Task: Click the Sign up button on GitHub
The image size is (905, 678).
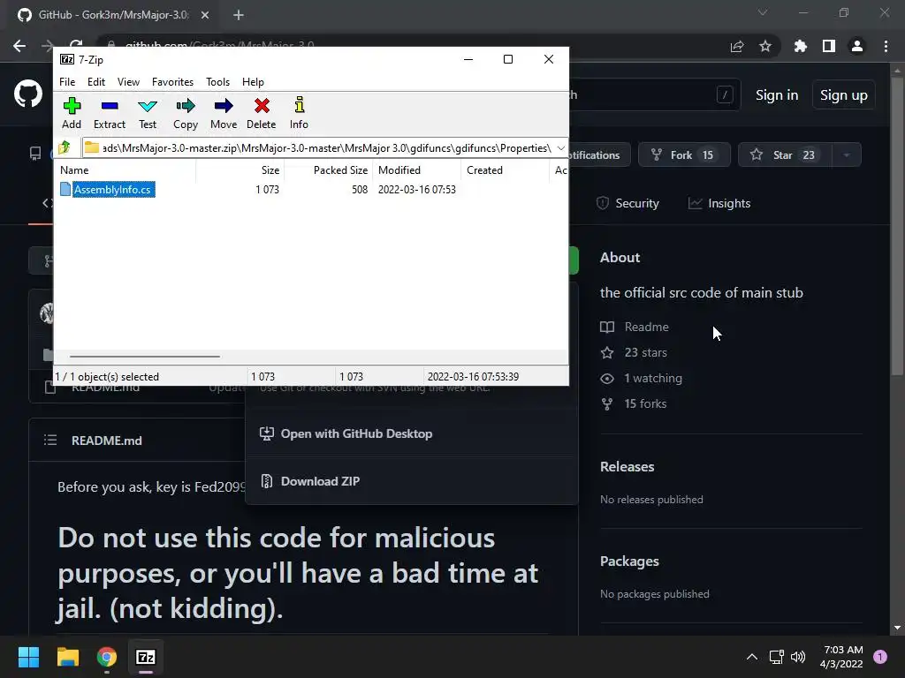Action: [x=843, y=95]
